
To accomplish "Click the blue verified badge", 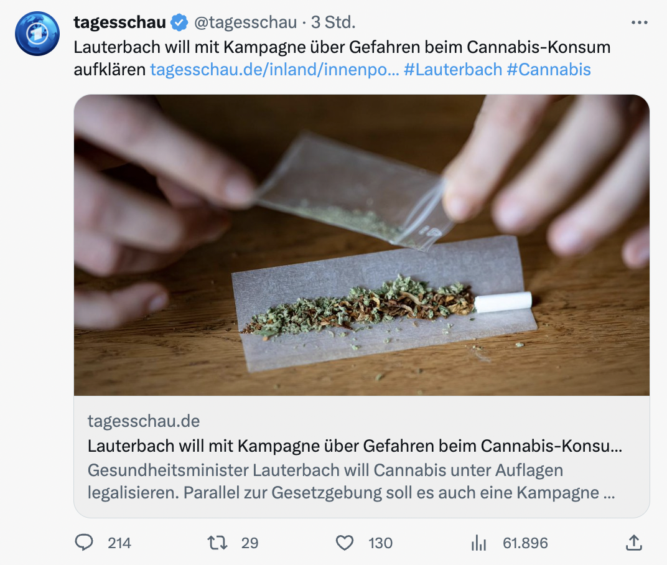I will click(x=179, y=22).
